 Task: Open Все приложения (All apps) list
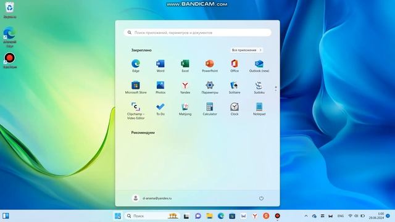coord(247,50)
